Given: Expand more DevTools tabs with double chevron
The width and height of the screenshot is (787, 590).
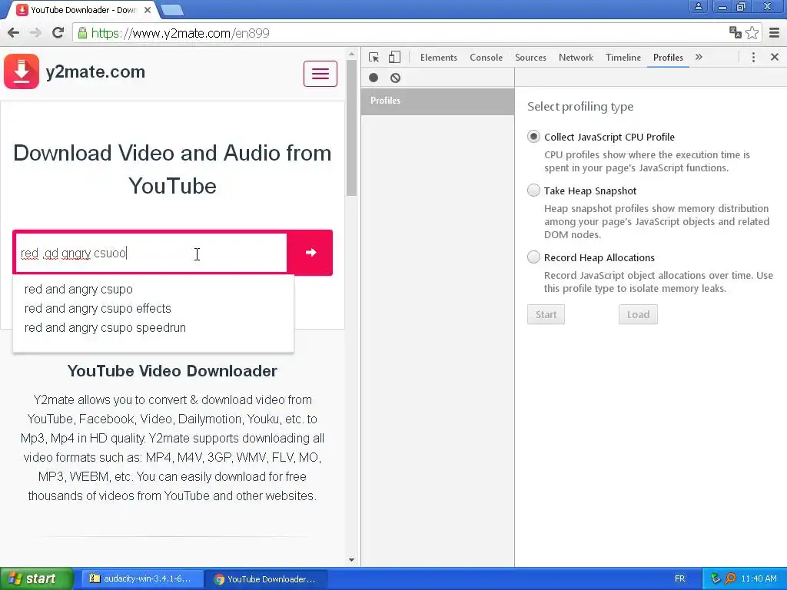Looking at the screenshot, I should pyautogui.click(x=699, y=57).
